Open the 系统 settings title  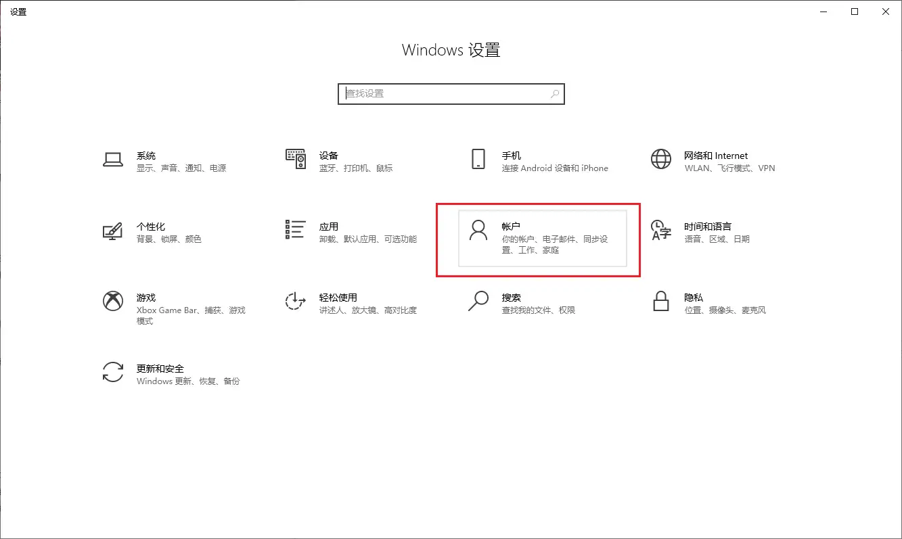[x=146, y=156]
